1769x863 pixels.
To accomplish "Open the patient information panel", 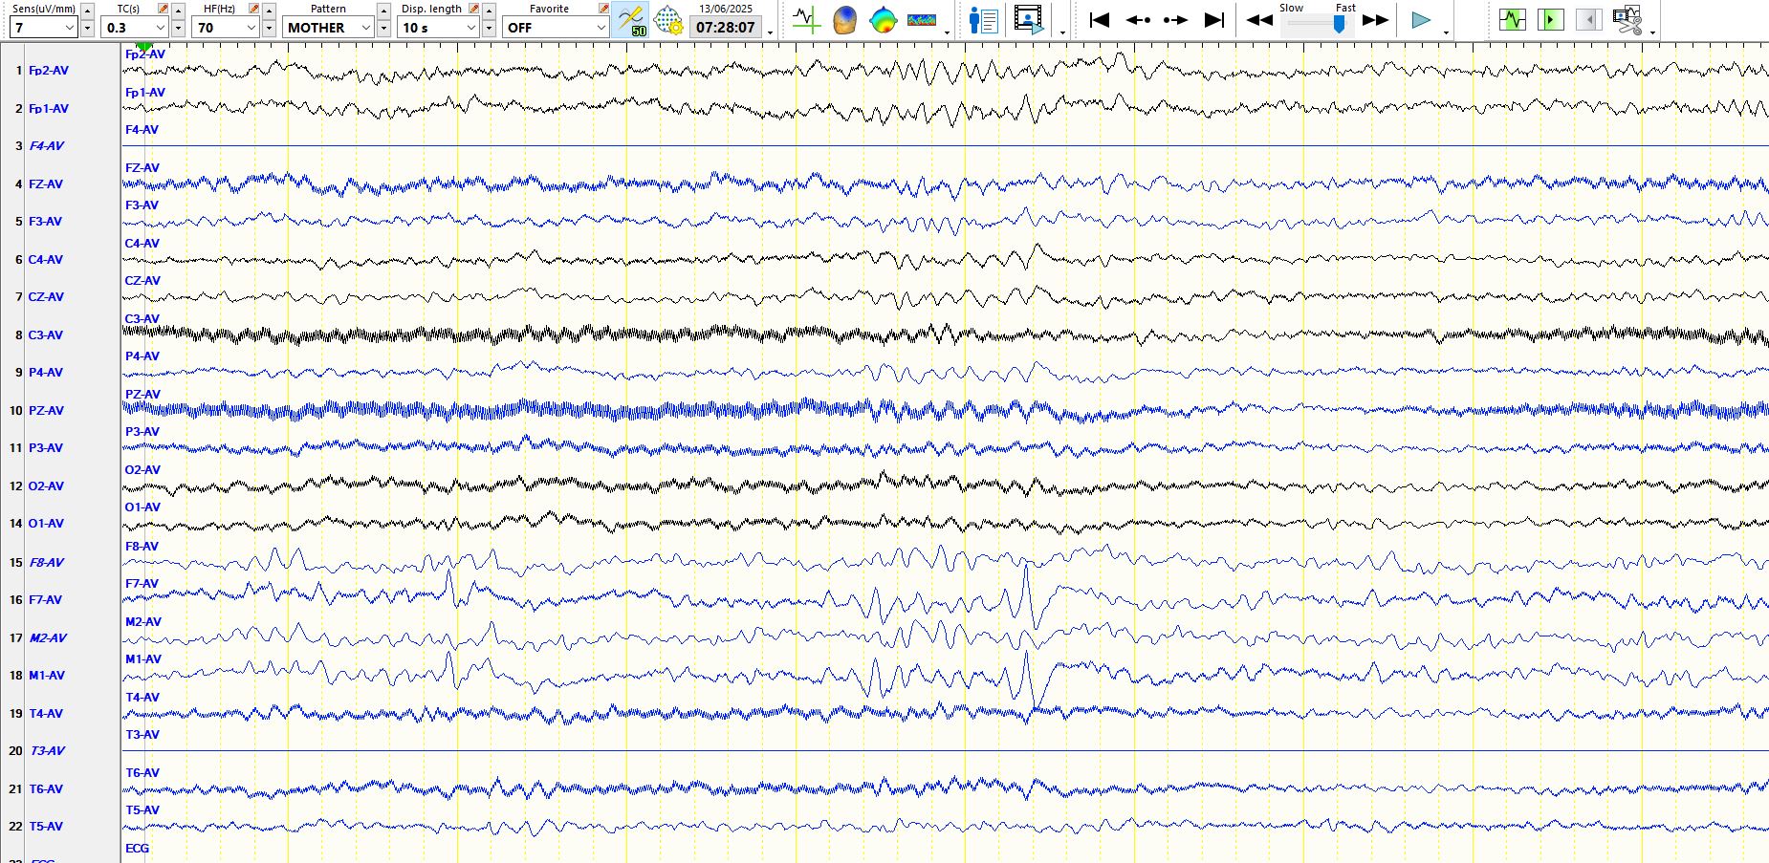I will coord(983,19).
